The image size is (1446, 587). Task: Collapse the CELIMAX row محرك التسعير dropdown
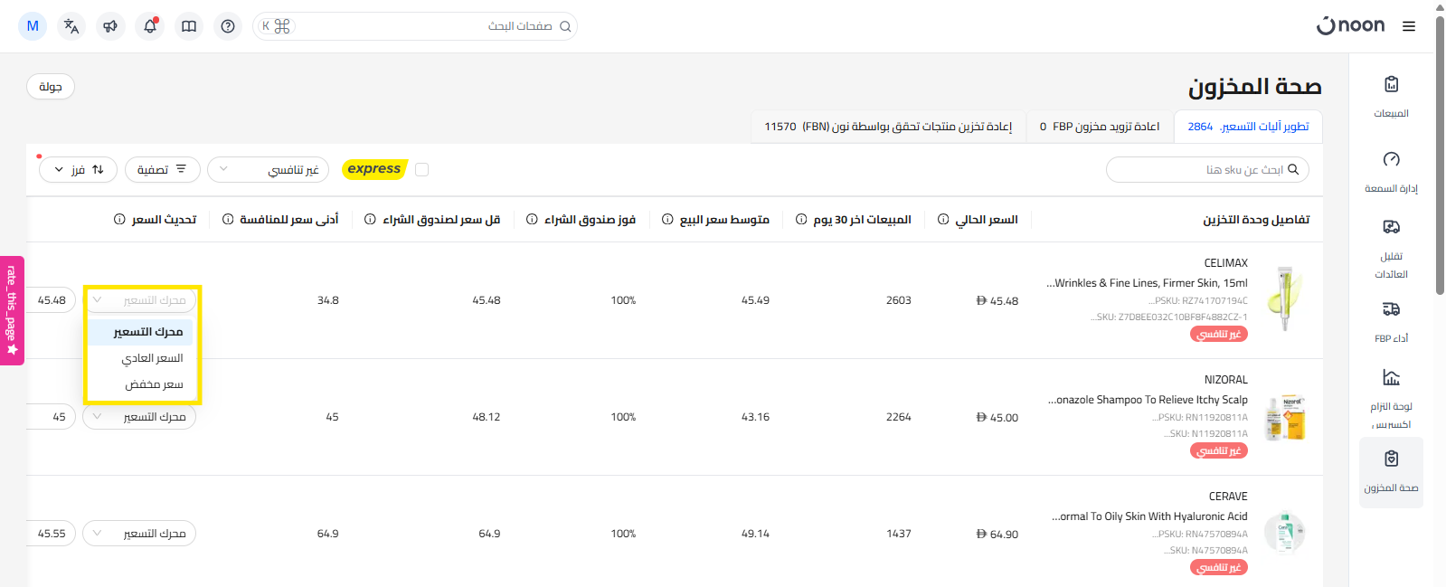click(139, 300)
